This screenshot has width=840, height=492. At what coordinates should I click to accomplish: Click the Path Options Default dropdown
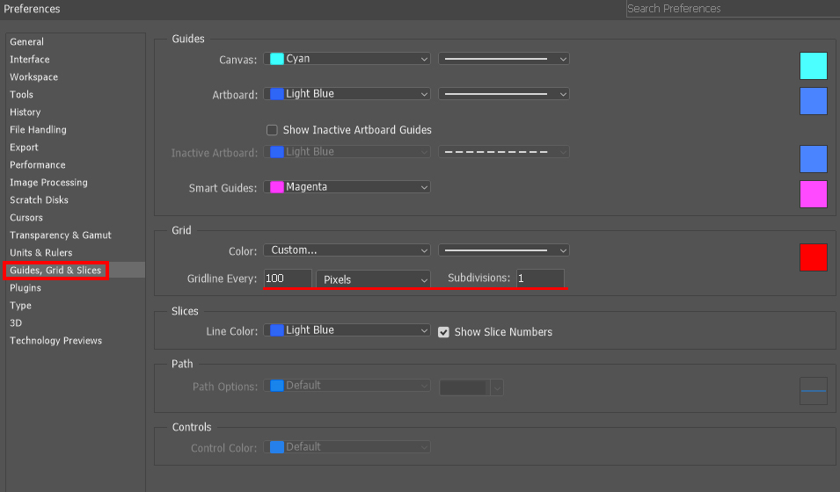(x=347, y=386)
